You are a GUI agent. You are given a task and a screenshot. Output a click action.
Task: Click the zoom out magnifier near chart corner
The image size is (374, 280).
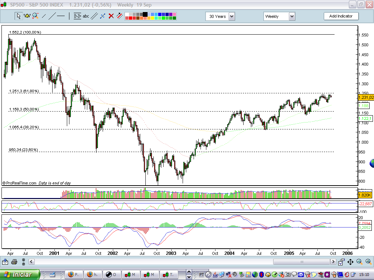pos(358,262)
